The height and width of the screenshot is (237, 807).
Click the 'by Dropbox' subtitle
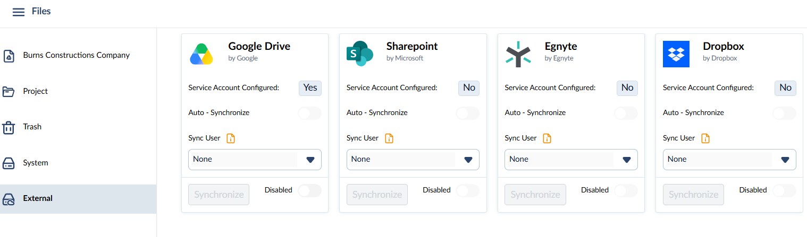[x=720, y=58]
